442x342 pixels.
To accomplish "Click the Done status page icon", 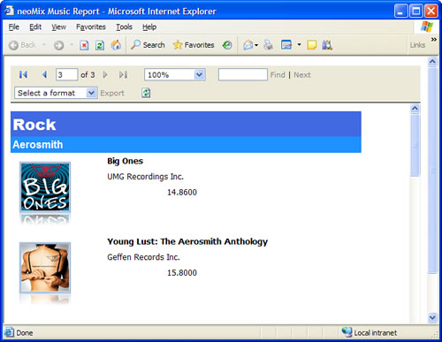I will (9, 332).
